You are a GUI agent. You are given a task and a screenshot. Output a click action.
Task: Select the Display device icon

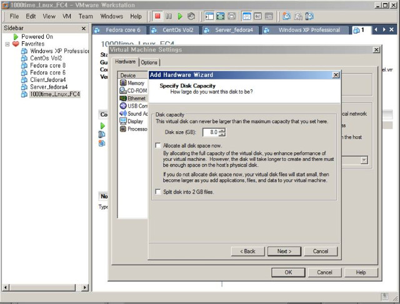tap(123, 121)
